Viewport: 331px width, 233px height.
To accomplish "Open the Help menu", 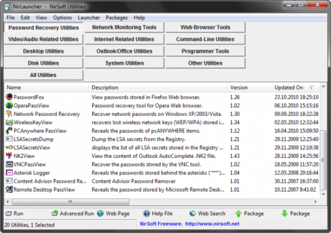I will [140, 18].
